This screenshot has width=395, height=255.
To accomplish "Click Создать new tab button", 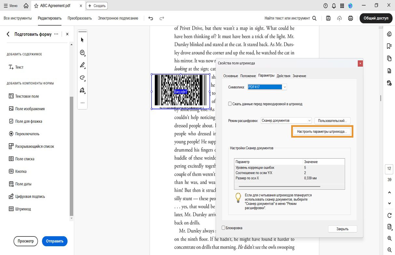I will [97, 6].
